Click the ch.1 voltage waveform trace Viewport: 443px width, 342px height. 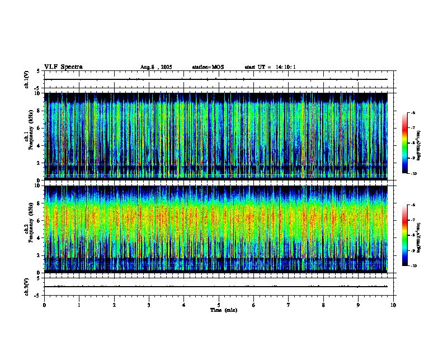[216, 79]
